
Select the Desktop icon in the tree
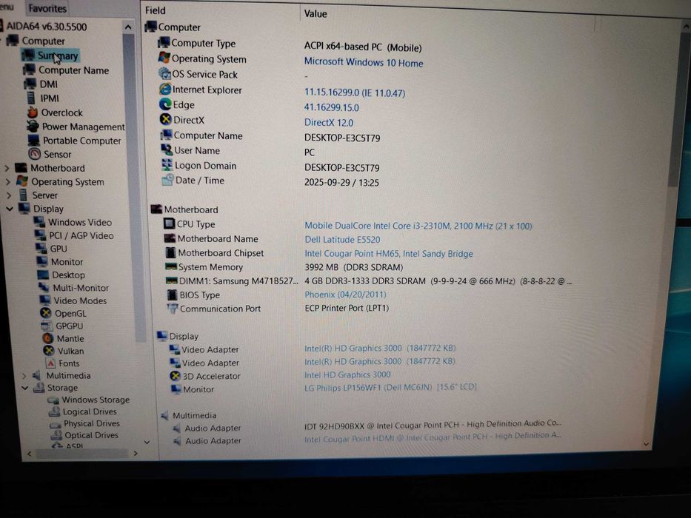tap(43, 275)
